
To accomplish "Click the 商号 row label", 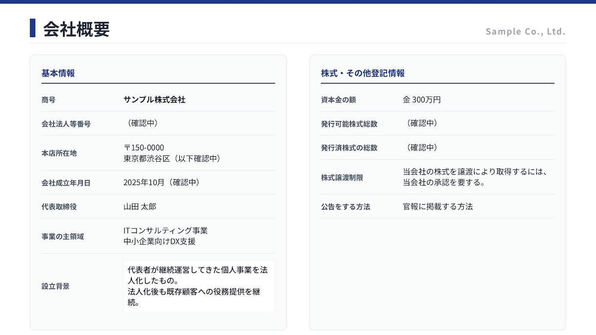I will (48, 100).
